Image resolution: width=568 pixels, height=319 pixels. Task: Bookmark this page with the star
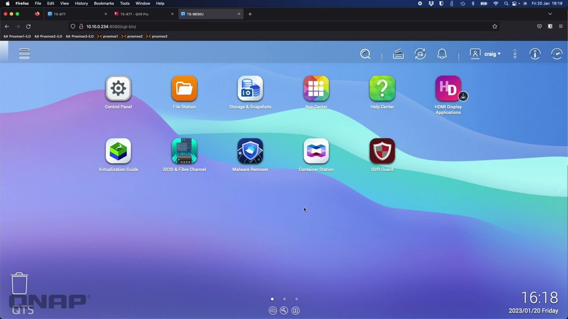[495, 27]
